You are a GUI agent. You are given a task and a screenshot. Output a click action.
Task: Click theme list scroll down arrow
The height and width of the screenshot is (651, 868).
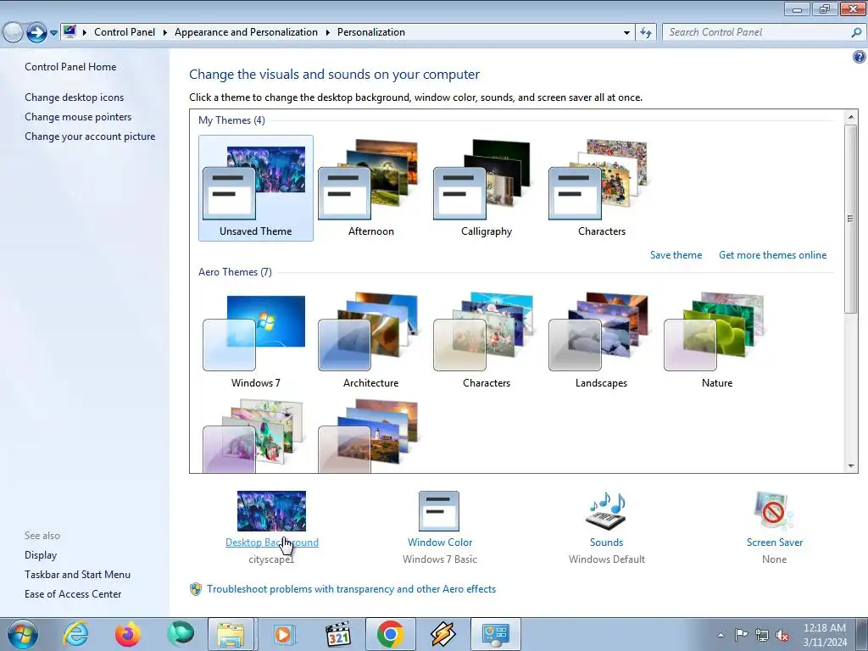tap(851, 466)
